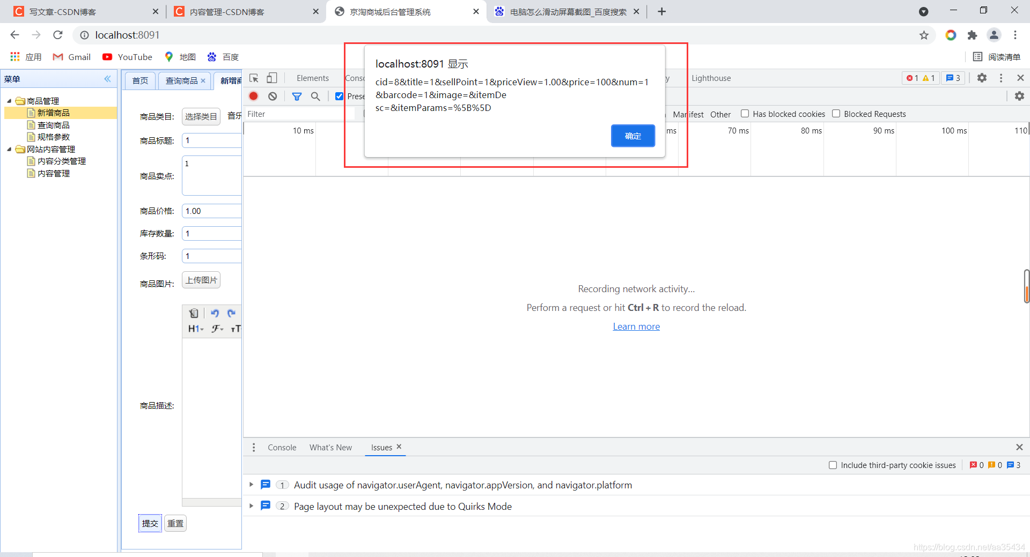Open the browser extensions puzzle icon
1030x557 pixels.
coord(972,35)
